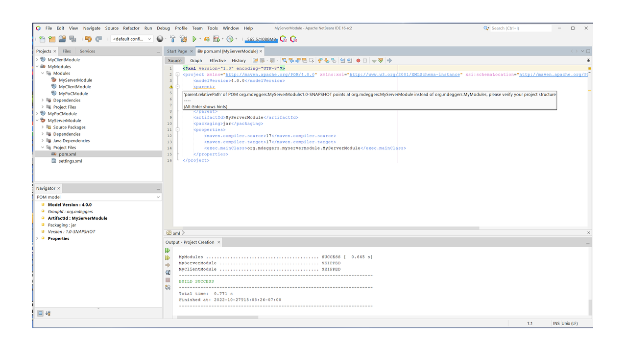Select MyServerModule under the Modules folder
The height and width of the screenshot is (353, 627).
pyautogui.click(x=75, y=80)
